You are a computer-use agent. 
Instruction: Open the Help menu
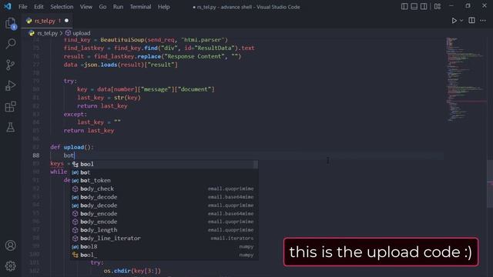pyautogui.click(x=163, y=7)
